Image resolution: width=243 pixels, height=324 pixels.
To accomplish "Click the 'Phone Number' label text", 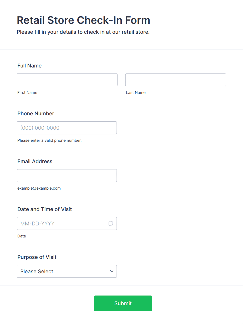I will (x=36, y=113).
